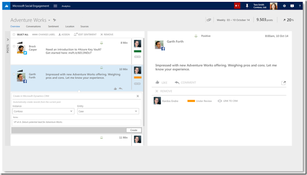
Task: Click the assignee avatar on the 11 Min post
Action: tap(137, 139)
